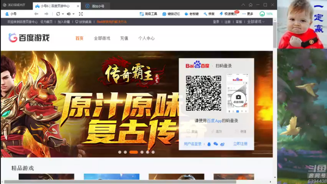Expand the sound options dropdown arrow
Image resolution: width=327 pixels, height=184 pixels.
coord(74,14)
